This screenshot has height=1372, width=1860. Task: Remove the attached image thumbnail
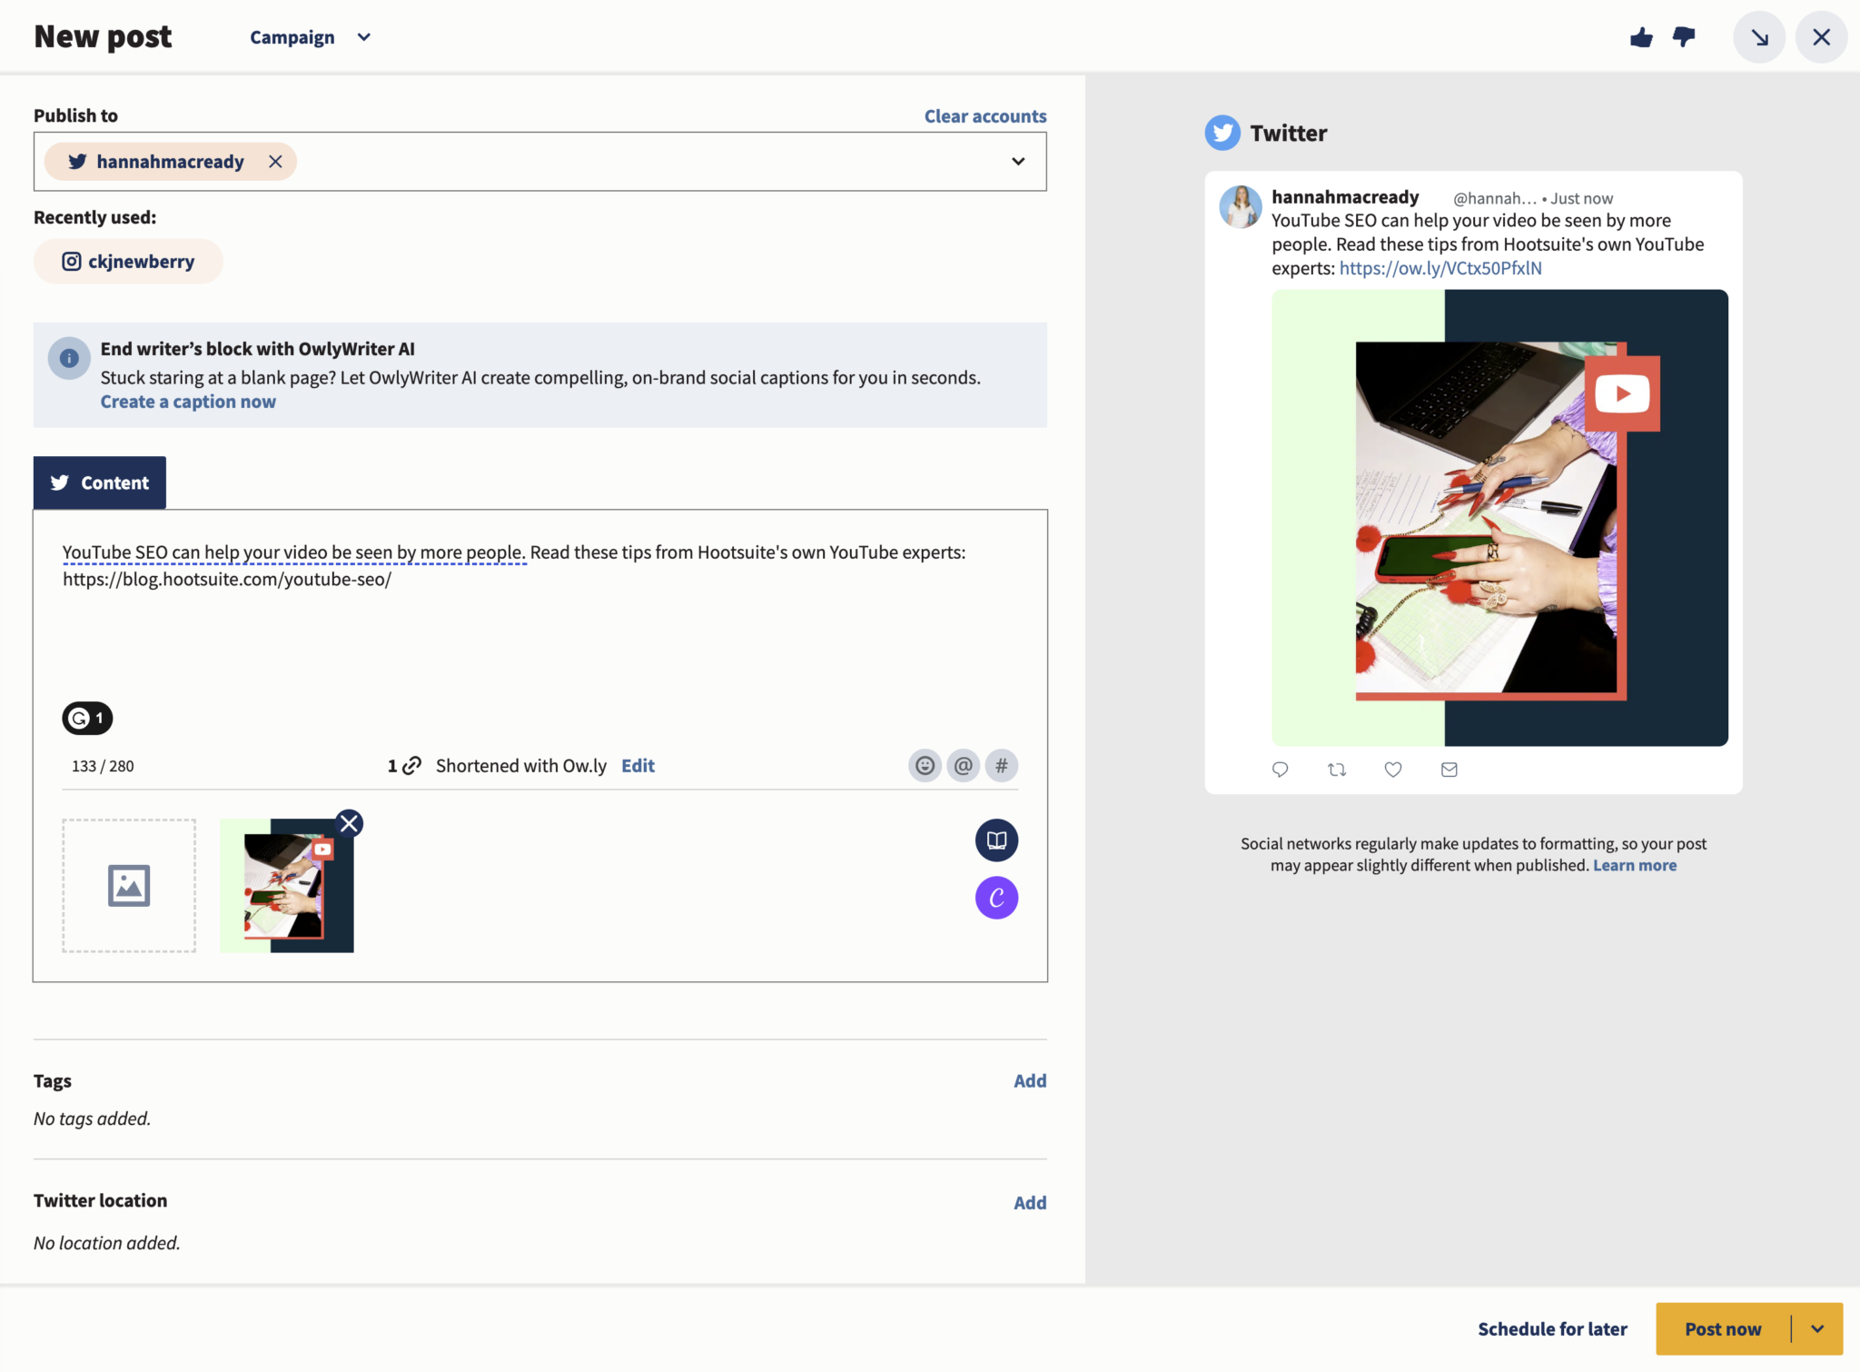tap(350, 823)
